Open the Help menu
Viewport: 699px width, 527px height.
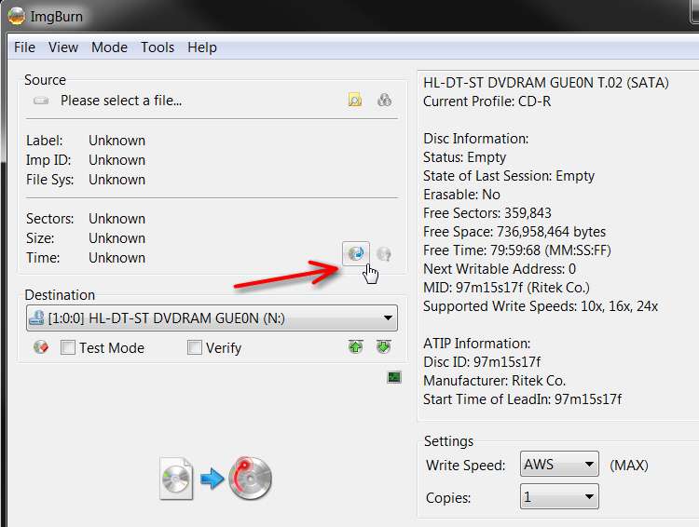coord(202,47)
